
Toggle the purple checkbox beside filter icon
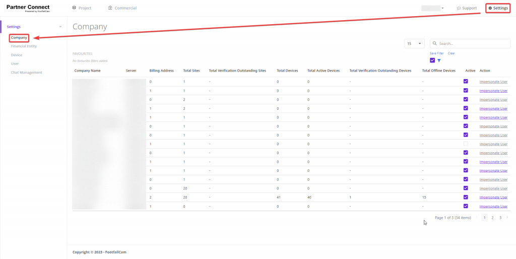(x=432, y=60)
